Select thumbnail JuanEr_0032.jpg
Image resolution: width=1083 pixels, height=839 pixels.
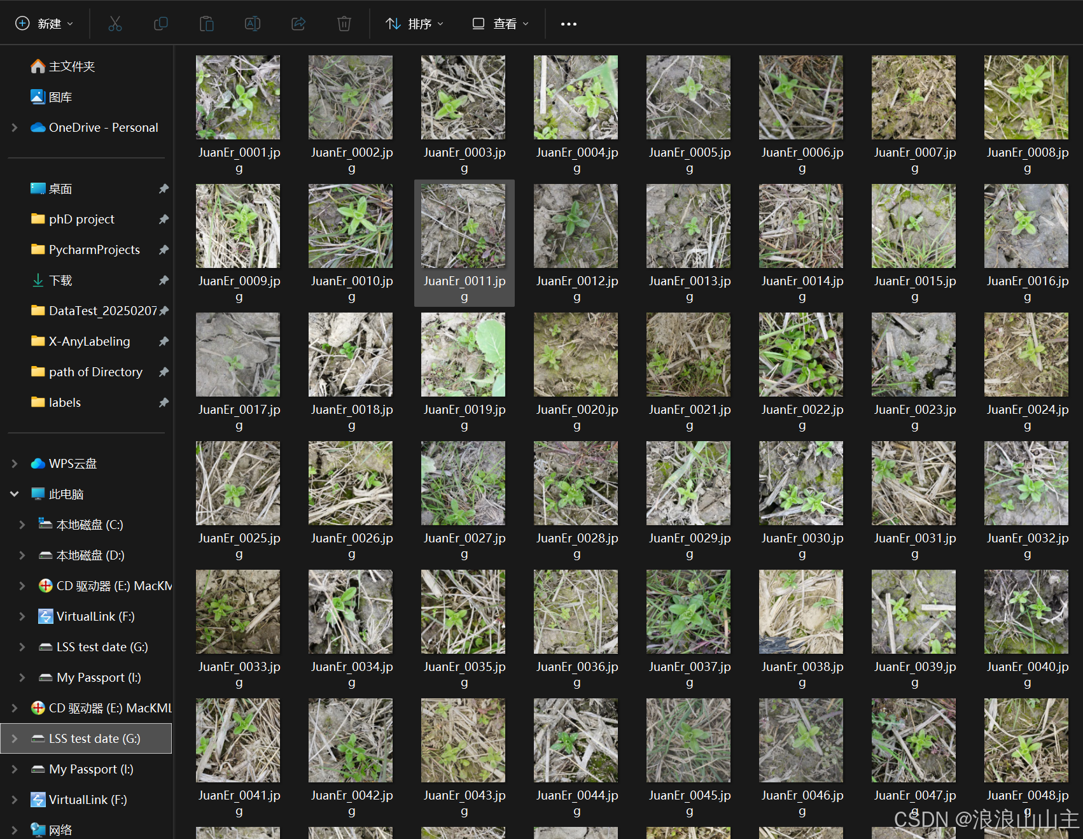(x=1026, y=483)
